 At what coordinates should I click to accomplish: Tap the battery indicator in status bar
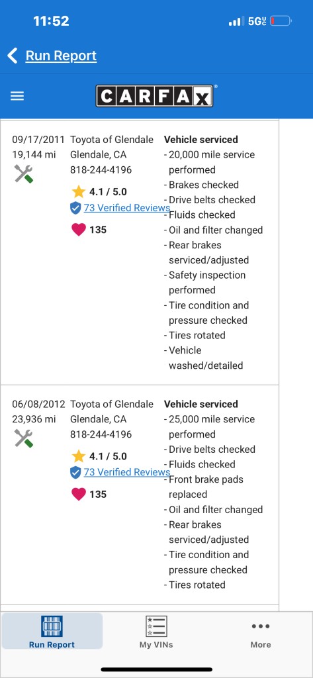pyautogui.click(x=281, y=21)
